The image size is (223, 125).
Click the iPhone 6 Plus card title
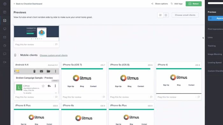point(23,106)
